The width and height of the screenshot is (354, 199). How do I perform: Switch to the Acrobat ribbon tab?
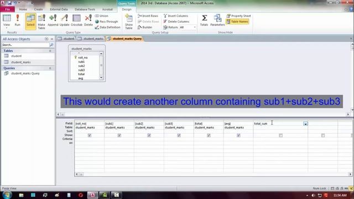pos(107,9)
